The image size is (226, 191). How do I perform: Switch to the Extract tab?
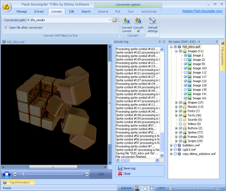(x=39, y=12)
